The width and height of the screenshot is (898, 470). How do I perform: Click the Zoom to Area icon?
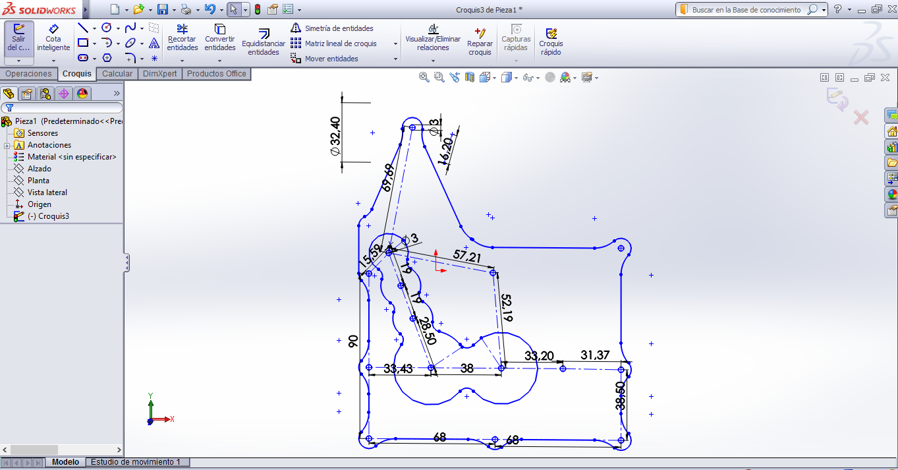pyautogui.click(x=439, y=77)
